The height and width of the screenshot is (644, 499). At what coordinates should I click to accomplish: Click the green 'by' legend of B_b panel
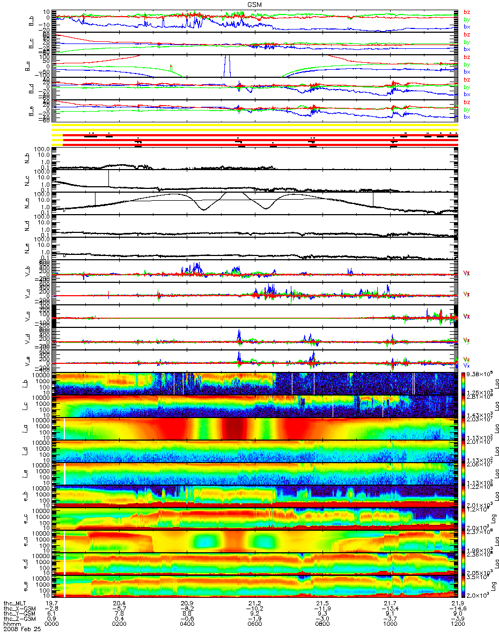point(467,19)
